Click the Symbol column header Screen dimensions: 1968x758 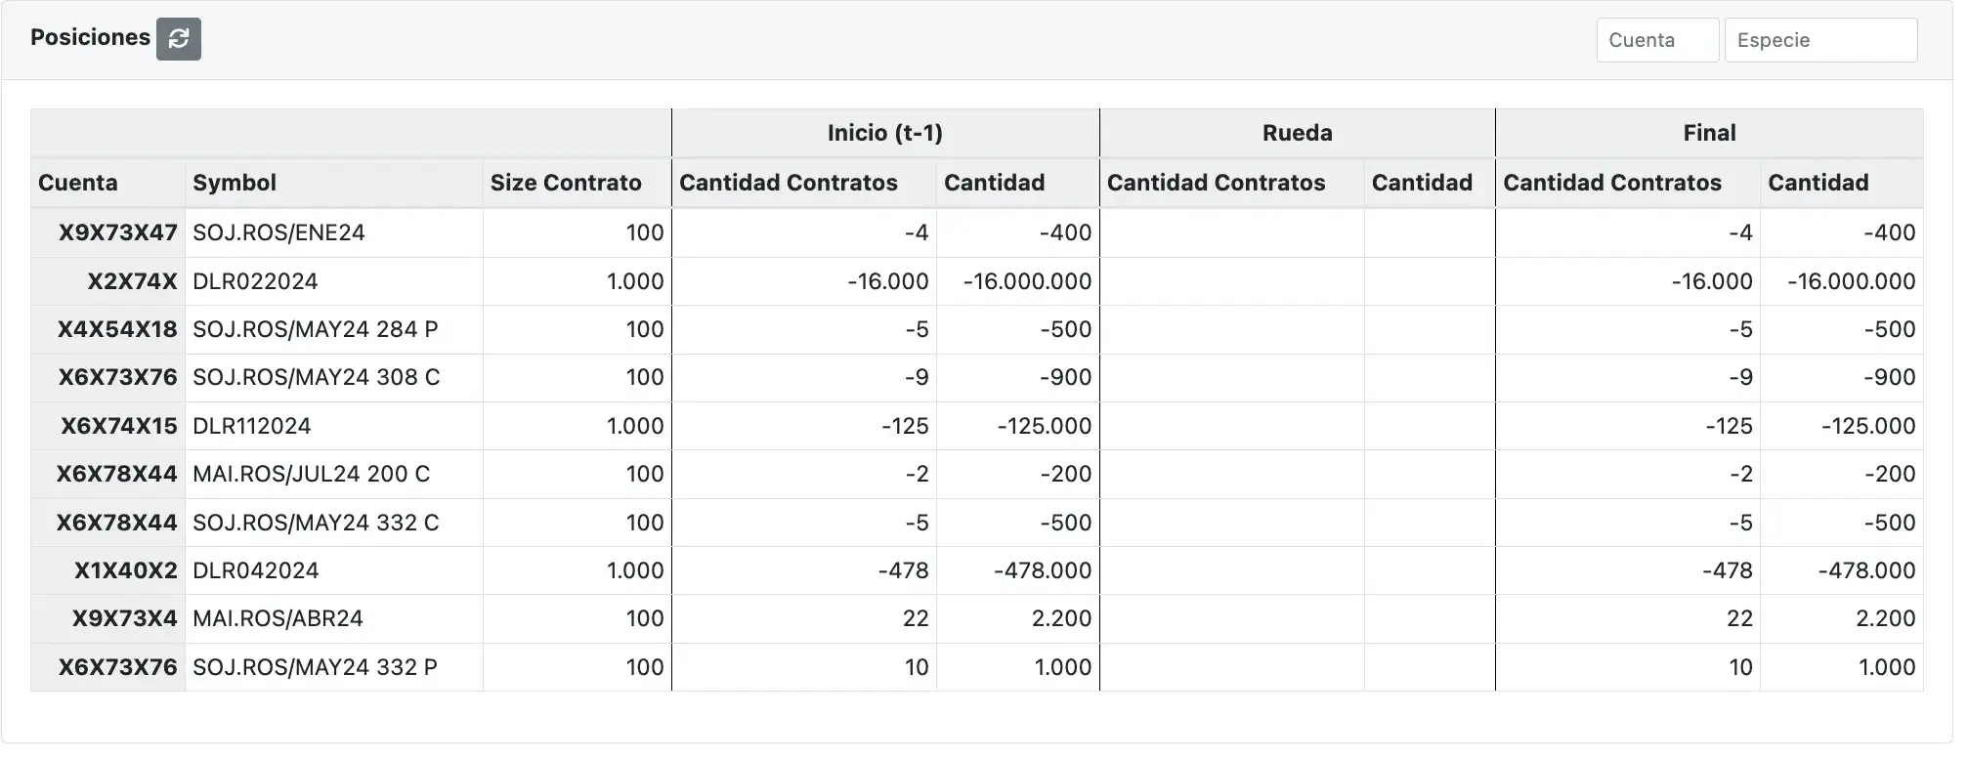[235, 183]
